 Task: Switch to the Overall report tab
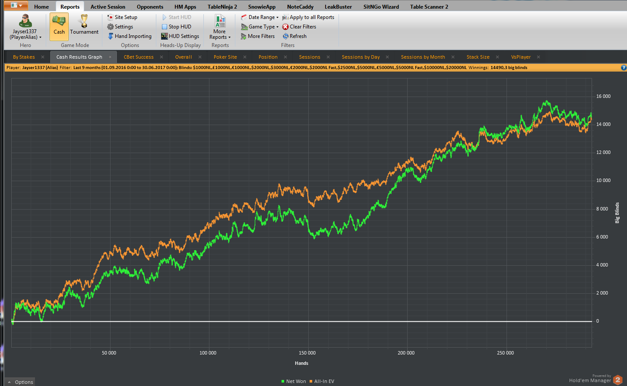[x=184, y=57]
